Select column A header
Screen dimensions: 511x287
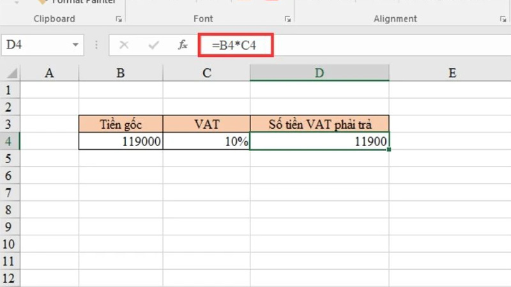[x=49, y=73]
